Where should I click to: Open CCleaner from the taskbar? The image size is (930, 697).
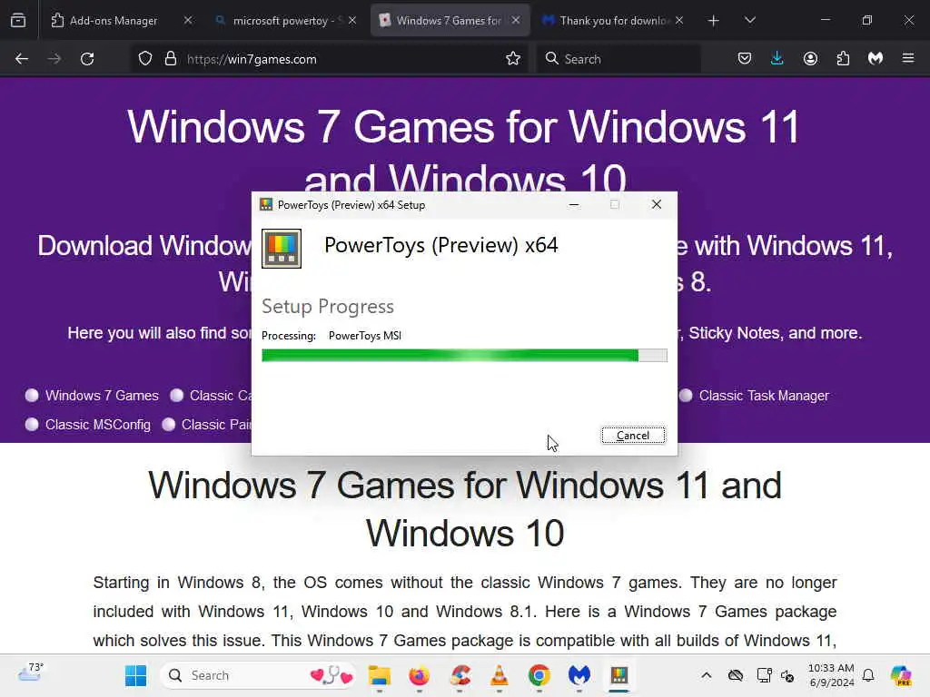click(460, 675)
